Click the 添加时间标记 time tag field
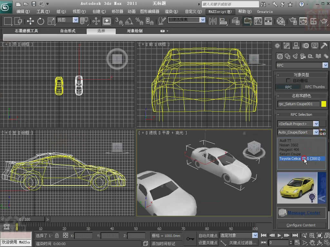Viewport: 330px width, 247px height. pyautogui.click(x=163, y=244)
